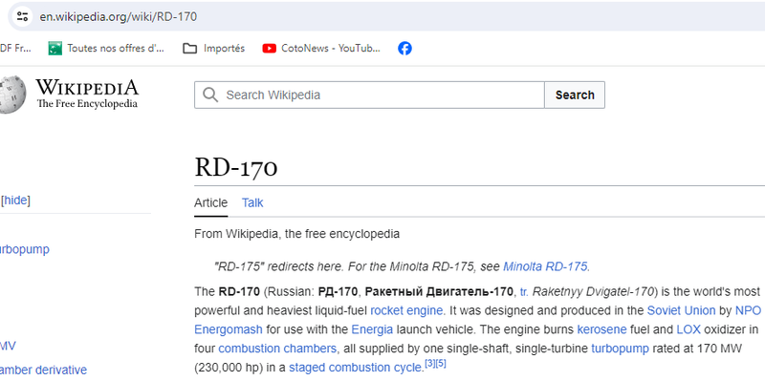Open the Energia launch vehicle link
Screen dimensions: 765x381
(372, 329)
